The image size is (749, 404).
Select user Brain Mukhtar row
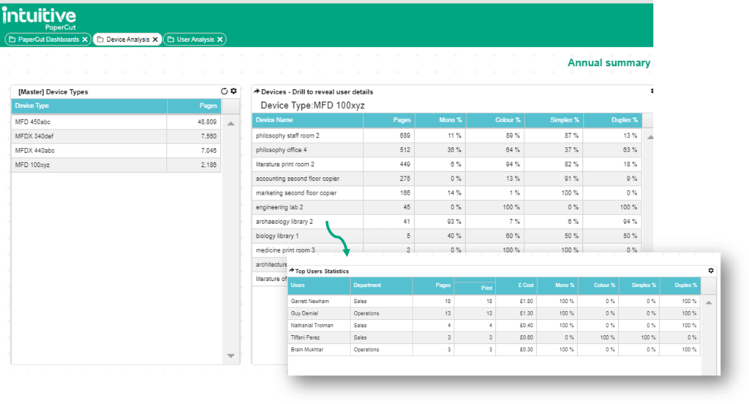pos(494,350)
